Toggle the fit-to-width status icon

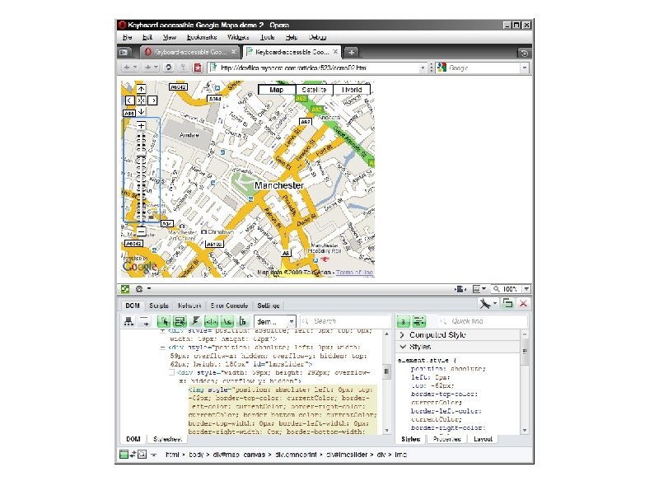point(460,289)
